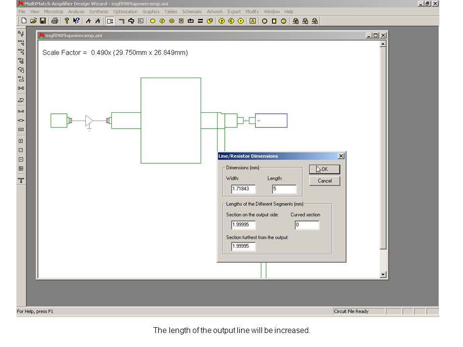Viewport: 463px width, 347px height.
Task: Click the New file toolbar icon
Action: [x=24, y=21]
